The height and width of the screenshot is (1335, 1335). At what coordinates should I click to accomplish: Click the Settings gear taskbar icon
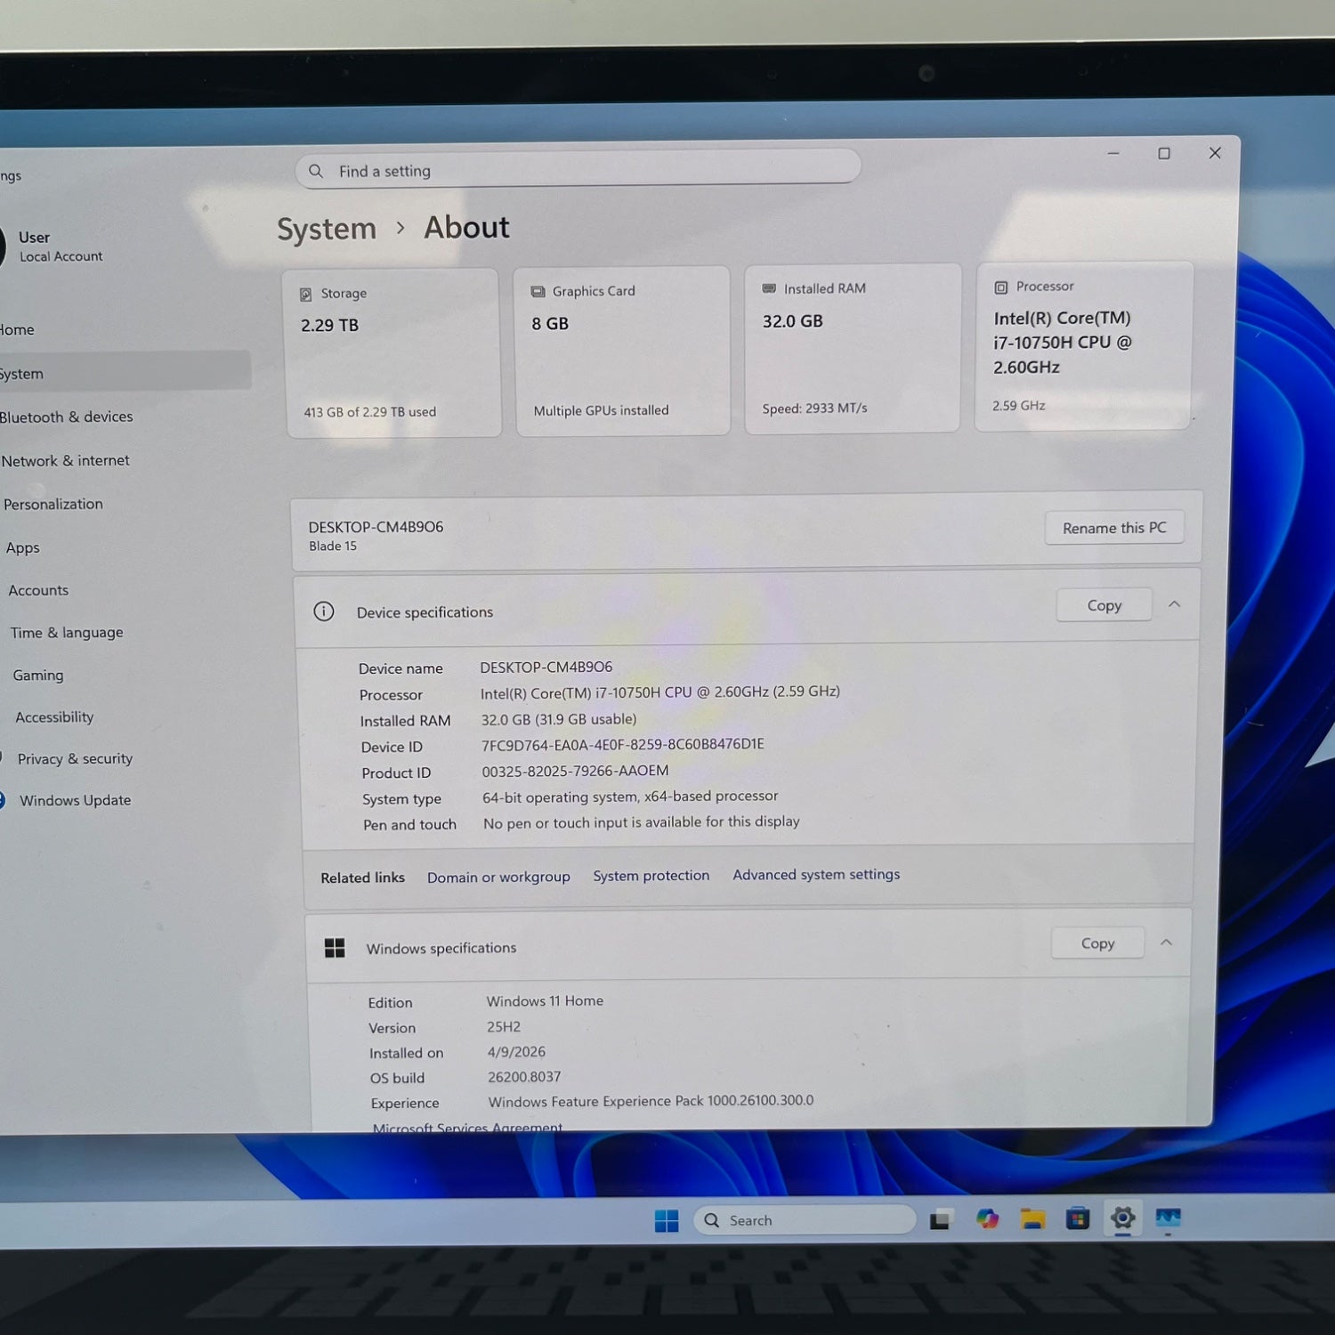tap(1123, 1218)
